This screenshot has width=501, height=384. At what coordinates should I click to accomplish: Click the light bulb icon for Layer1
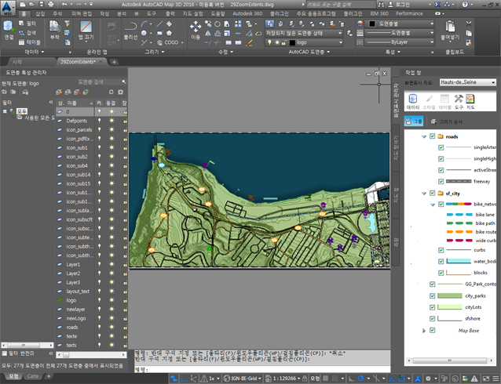coord(99,265)
